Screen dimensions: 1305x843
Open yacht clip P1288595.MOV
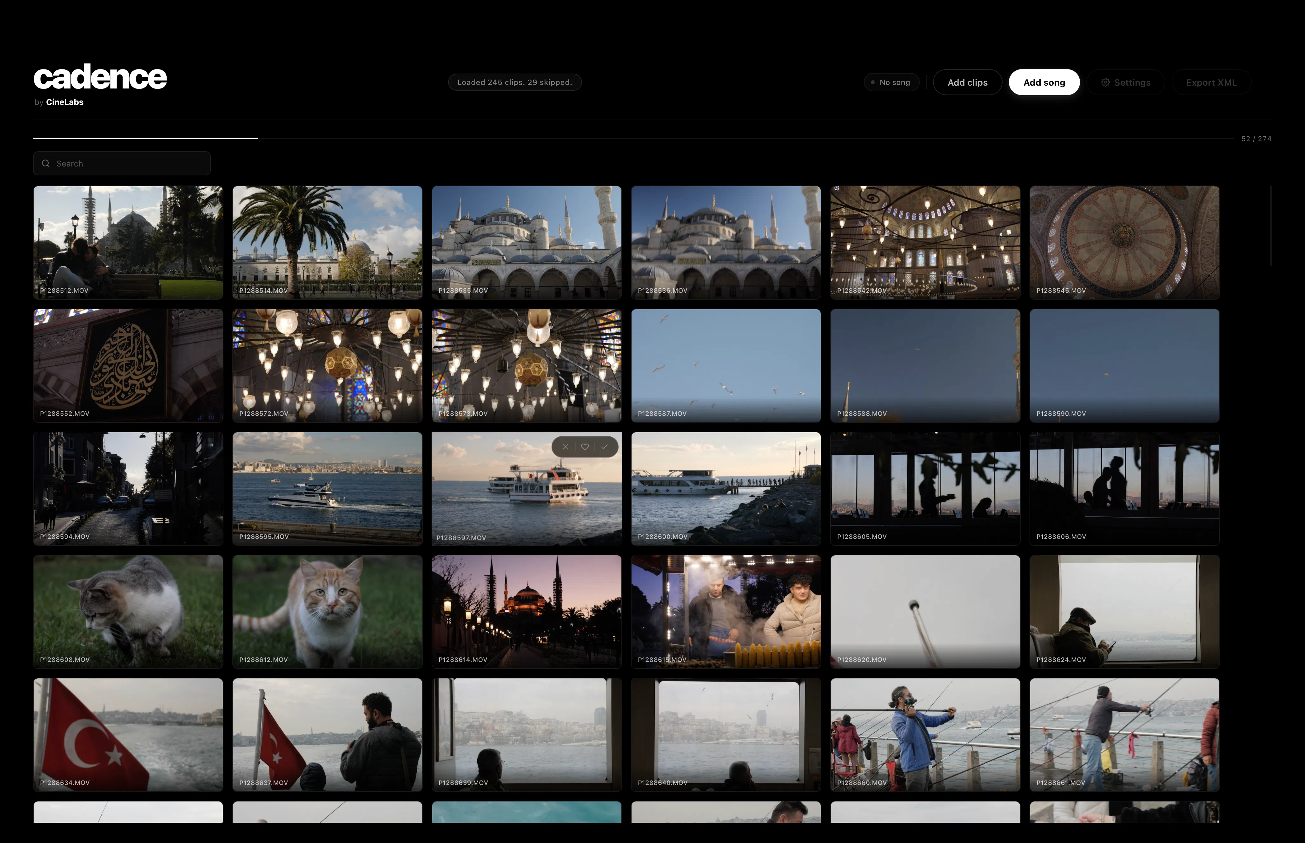click(328, 489)
